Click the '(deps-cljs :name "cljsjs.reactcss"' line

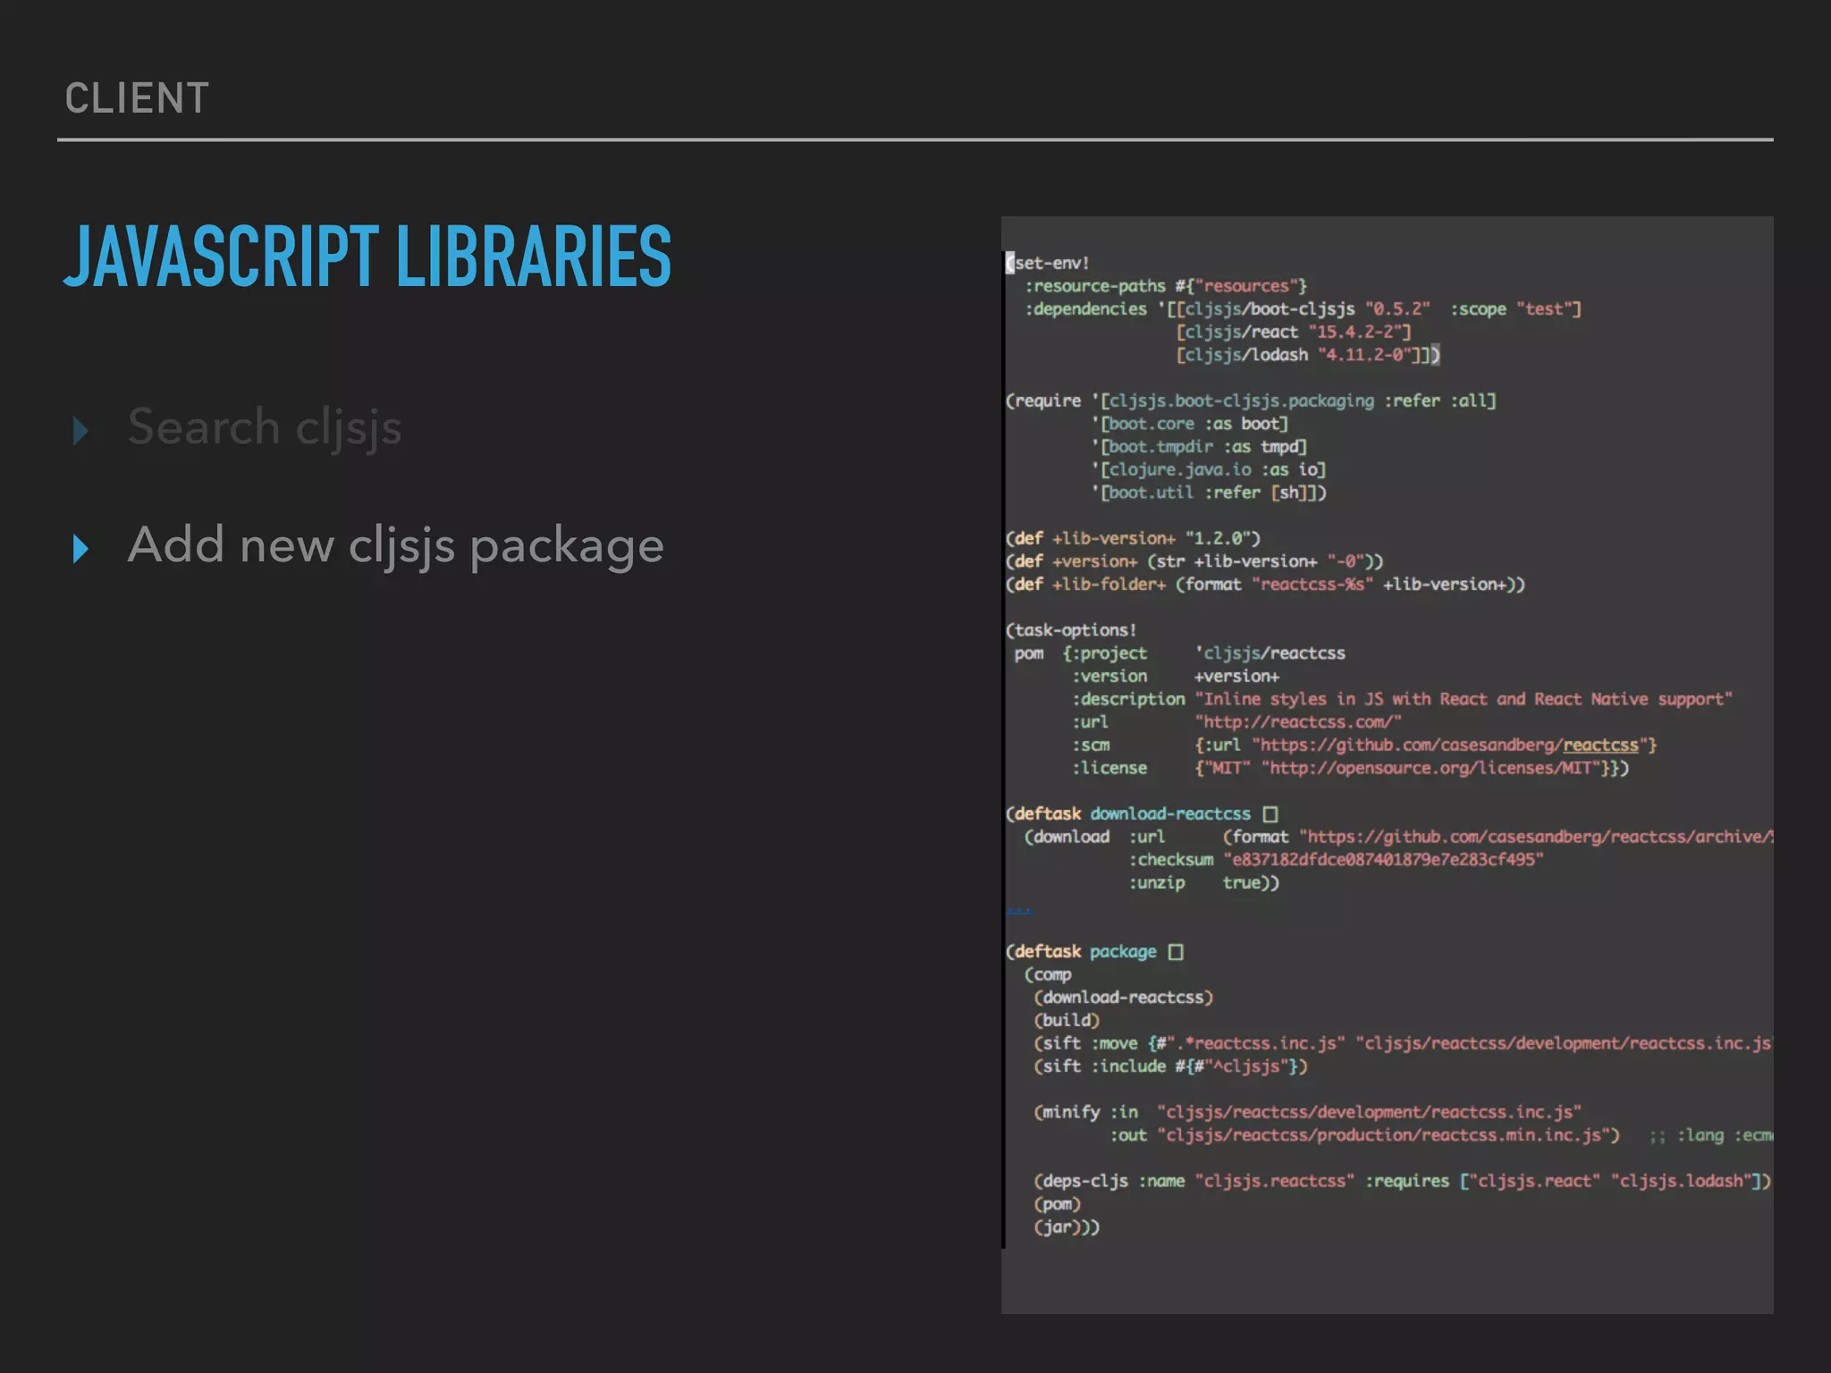click(1403, 1182)
